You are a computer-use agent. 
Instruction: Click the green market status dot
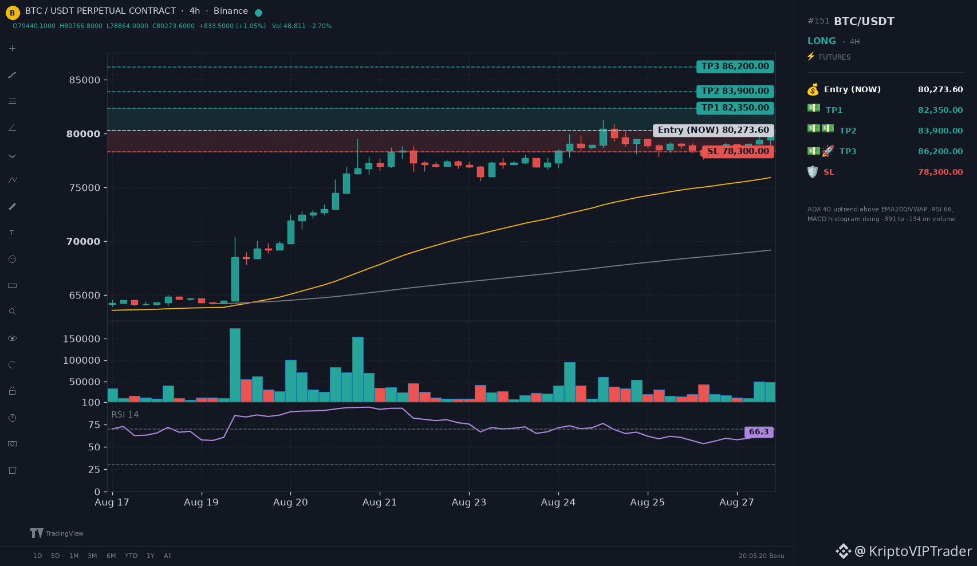click(x=258, y=13)
